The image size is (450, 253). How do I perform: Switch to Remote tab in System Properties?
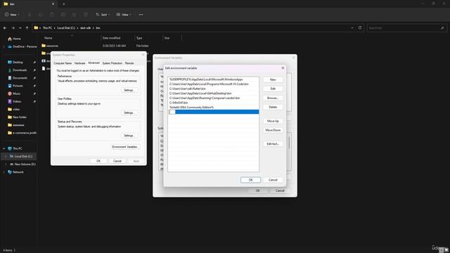(129, 63)
